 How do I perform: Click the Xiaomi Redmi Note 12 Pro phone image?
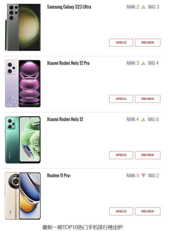23,84
